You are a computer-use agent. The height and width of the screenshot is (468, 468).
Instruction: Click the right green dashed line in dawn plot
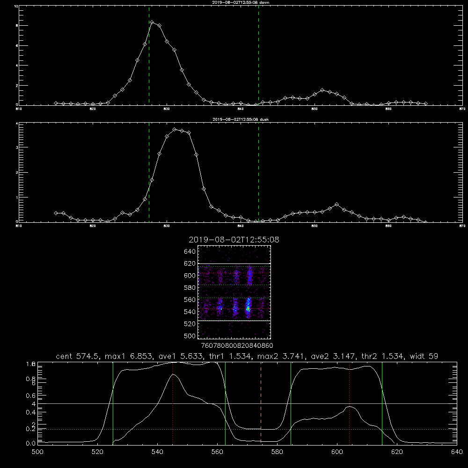click(258, 55)
